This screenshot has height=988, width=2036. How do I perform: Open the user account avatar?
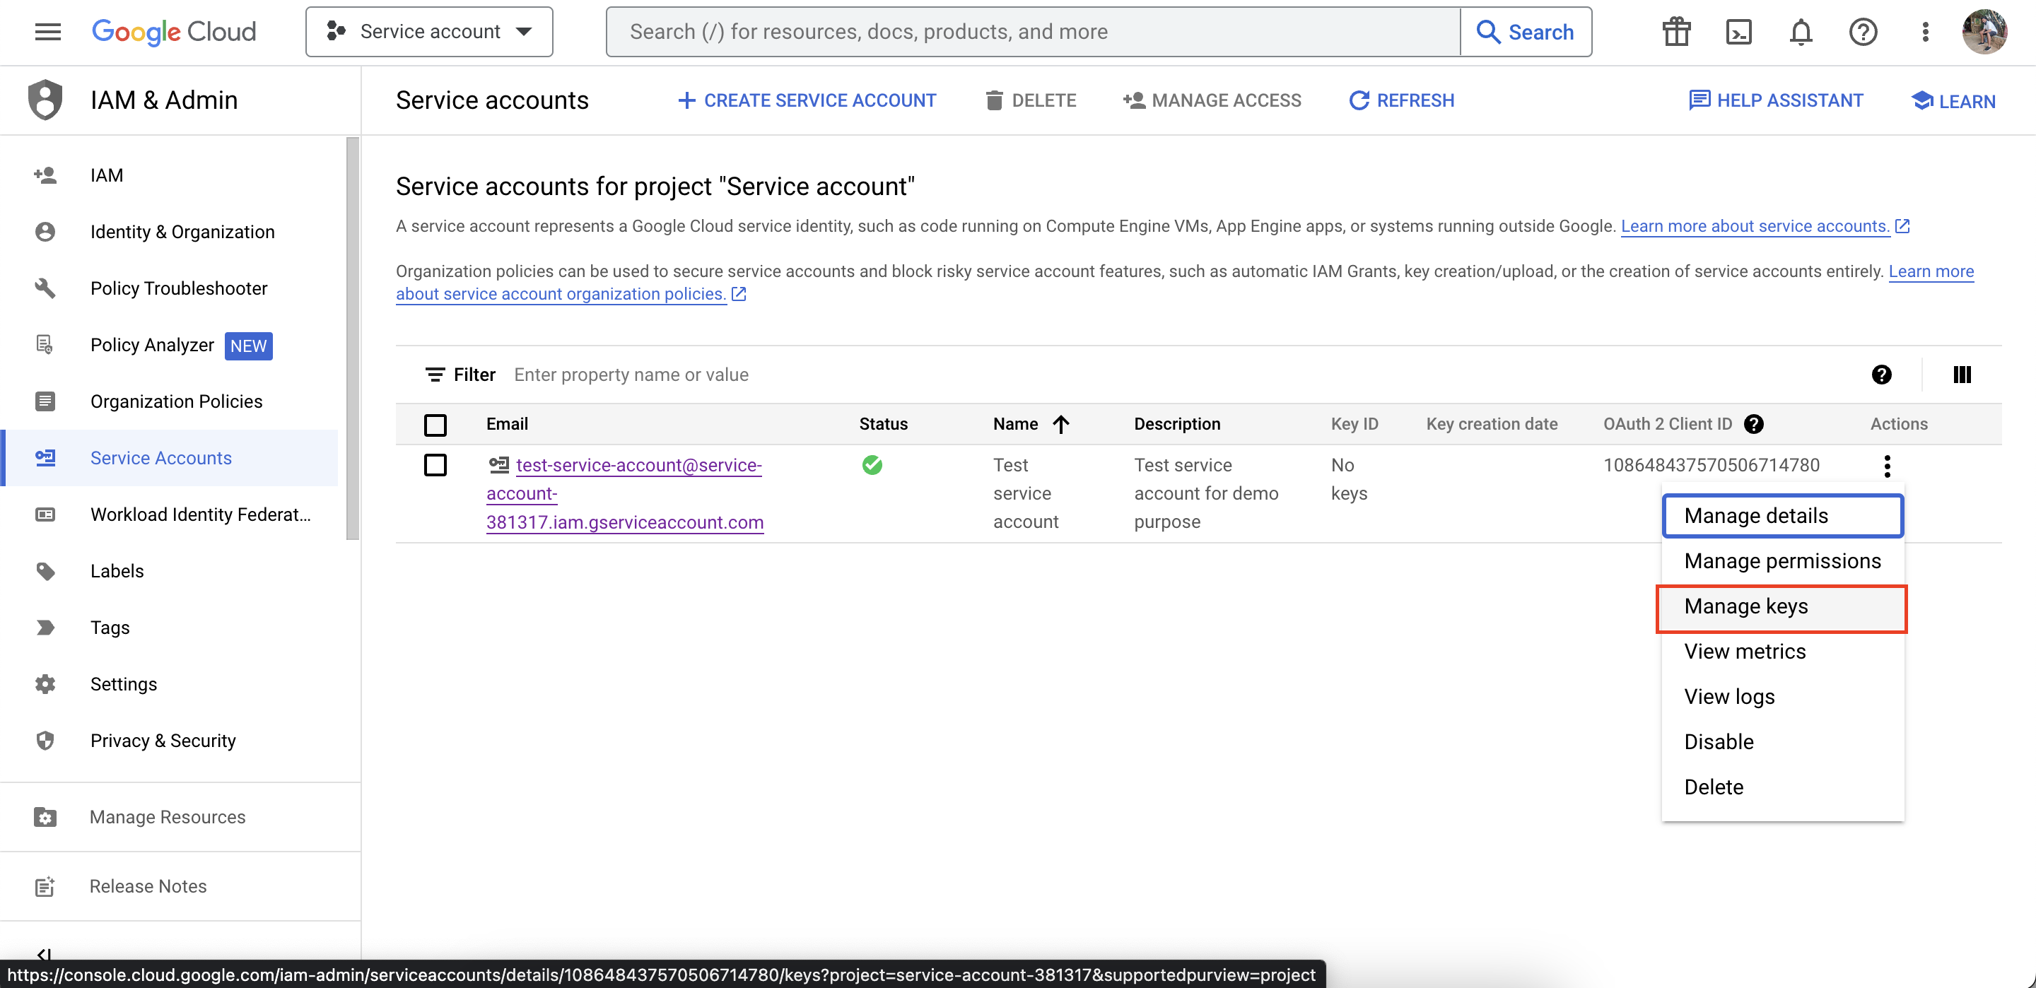[x=1984, y=32]
